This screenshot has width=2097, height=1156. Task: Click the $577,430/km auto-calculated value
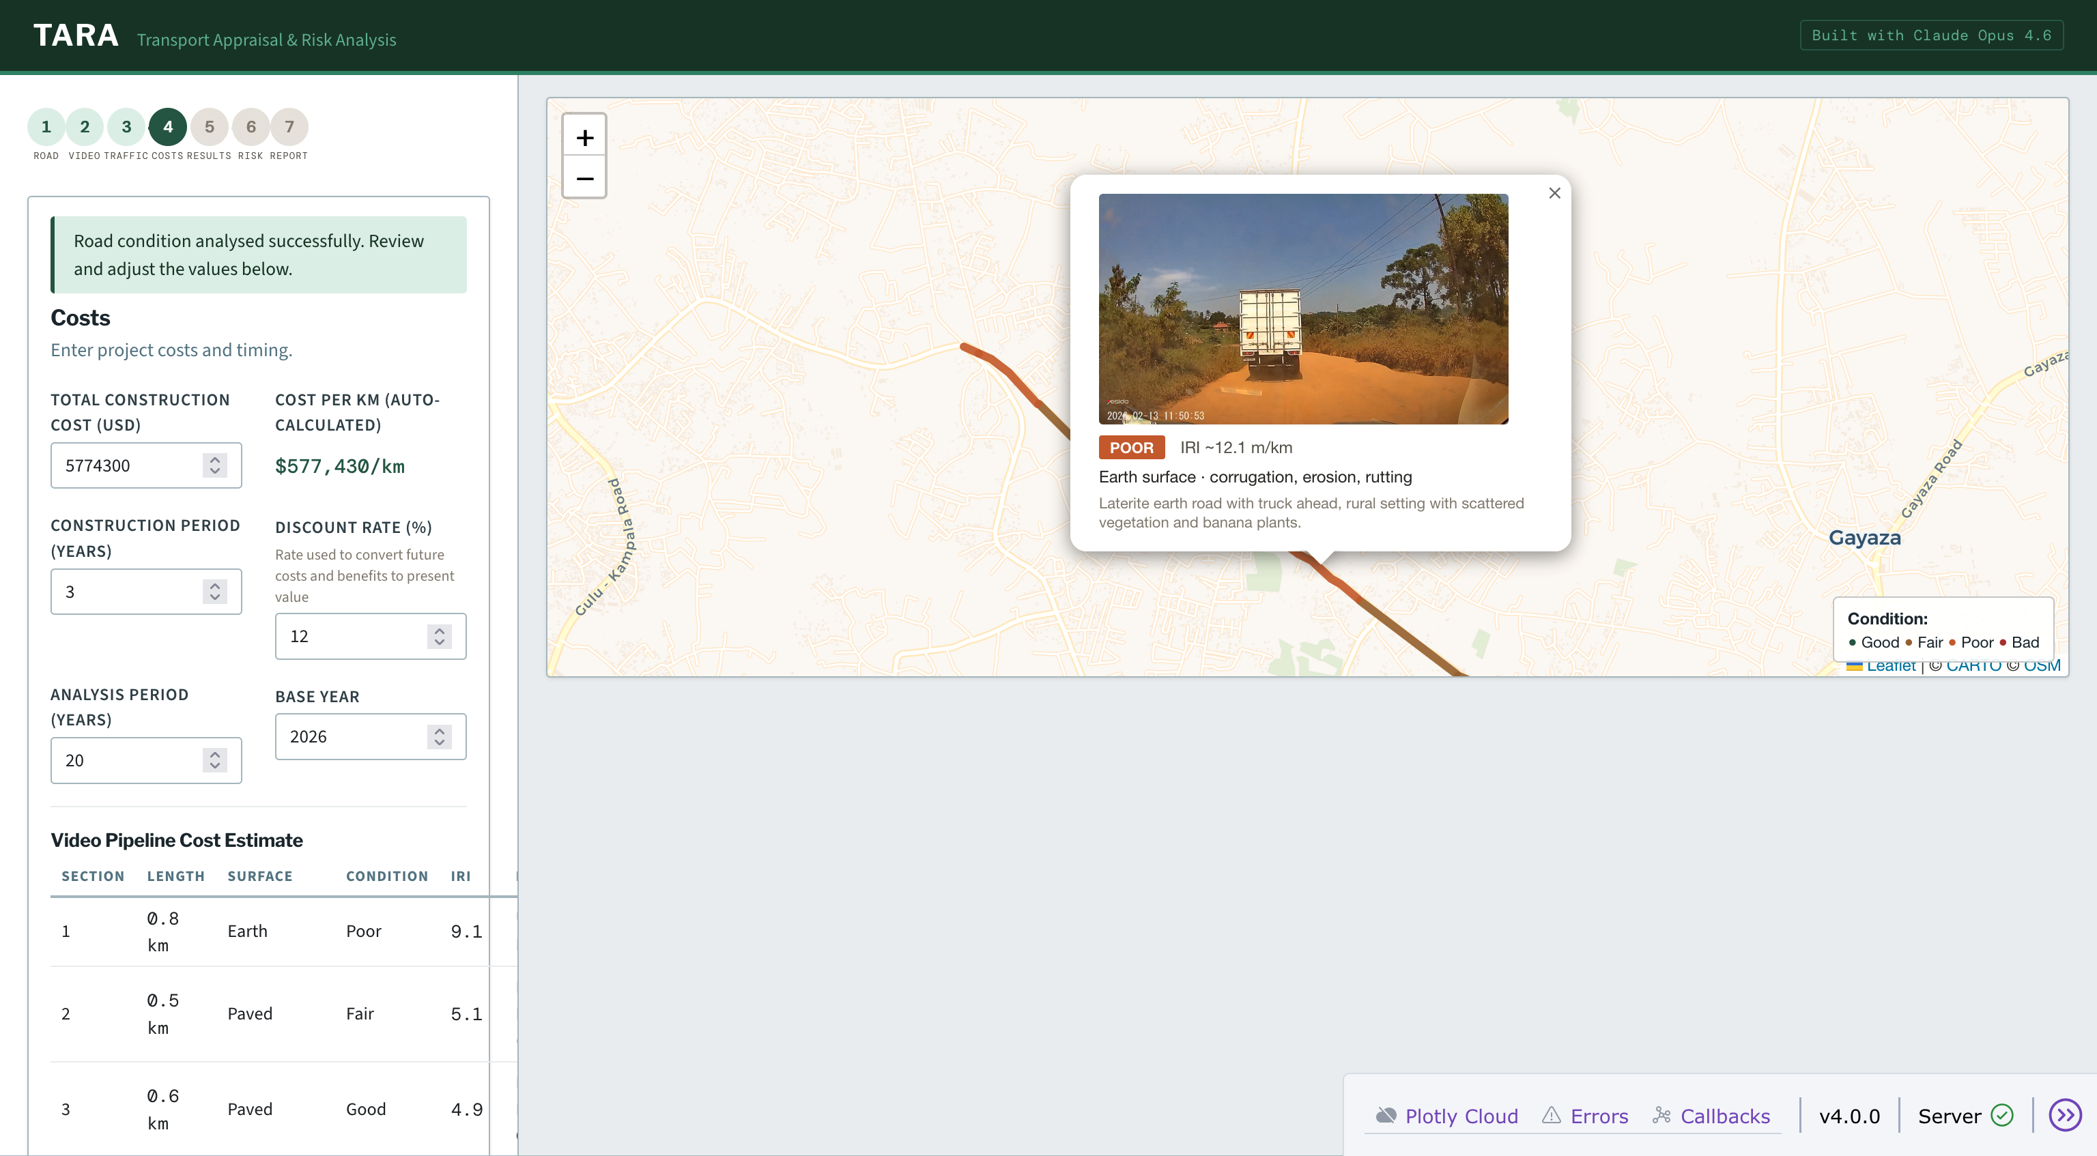click(339, 465)
